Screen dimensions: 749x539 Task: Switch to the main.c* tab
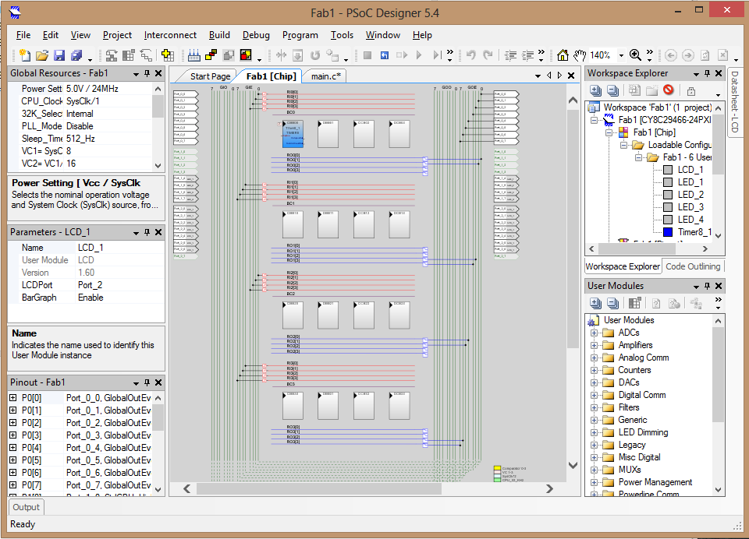(326, 76)
